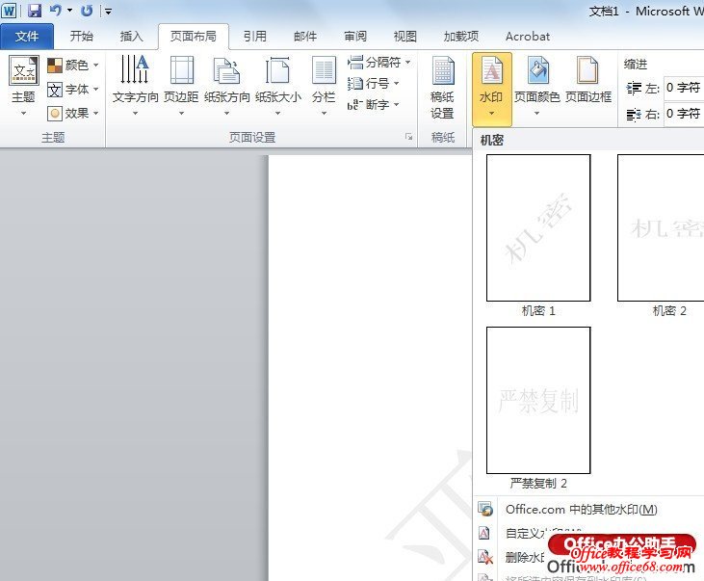This screenshot has height=581, width=704.
Task: Open the theme 颜色 (Colors) dropdown
Action: click(x=73, y=66)
